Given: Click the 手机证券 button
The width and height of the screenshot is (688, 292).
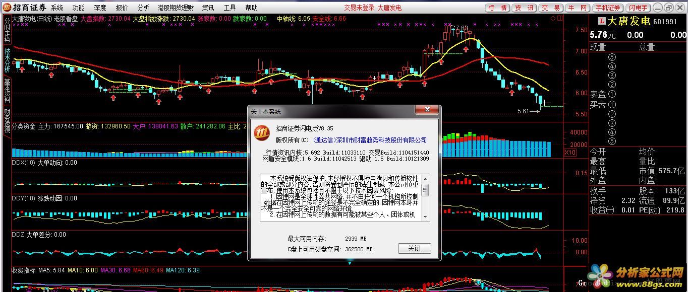Looking at the screenshot, I should click(x=608, y=8).
